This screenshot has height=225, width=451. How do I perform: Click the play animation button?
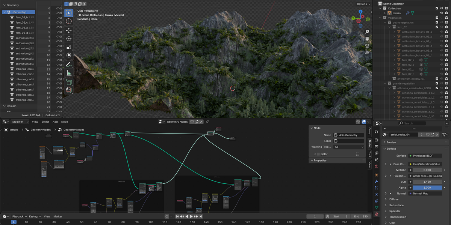(191, 216)
